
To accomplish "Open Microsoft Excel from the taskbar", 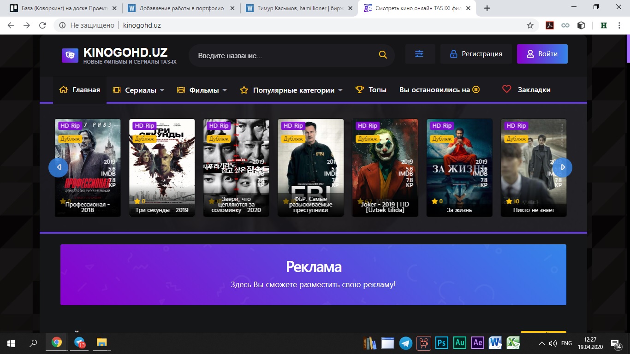I will pyautogui.click(x=513, y=343).
